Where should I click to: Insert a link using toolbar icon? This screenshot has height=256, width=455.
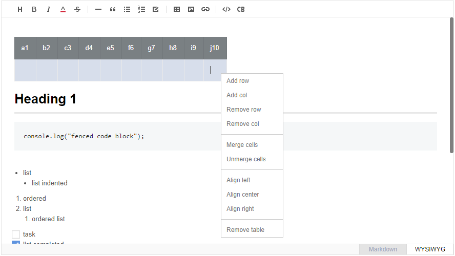tap(205, 9)
